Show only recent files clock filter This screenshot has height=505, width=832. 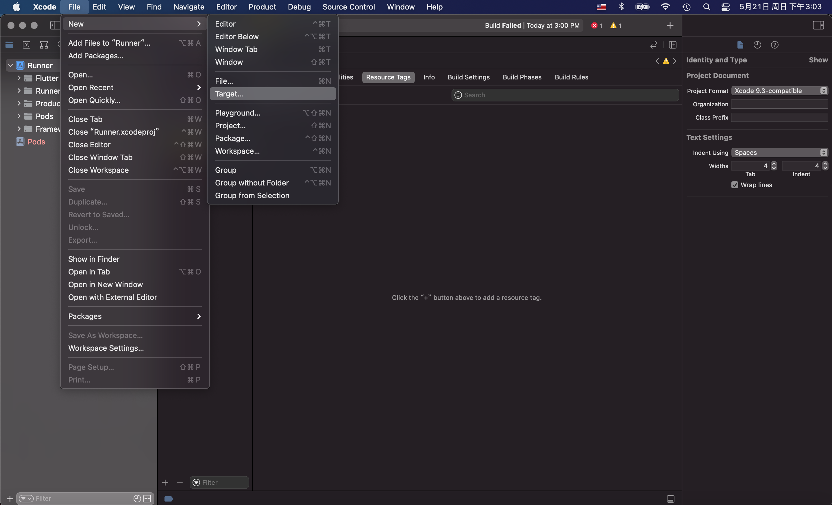[x=137, y=498]
